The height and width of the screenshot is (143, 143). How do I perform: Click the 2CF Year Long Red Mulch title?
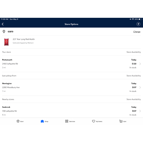pyautogui.click(x=24, y=39)
